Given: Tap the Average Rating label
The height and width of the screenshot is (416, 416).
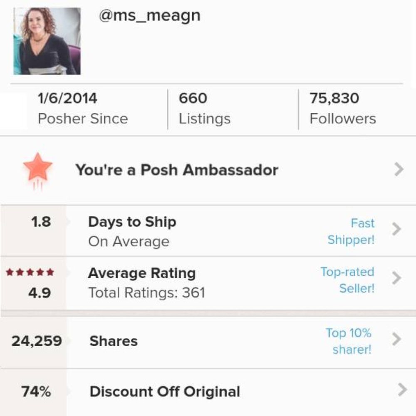Looking at the screenshot, I should (142, 273).
